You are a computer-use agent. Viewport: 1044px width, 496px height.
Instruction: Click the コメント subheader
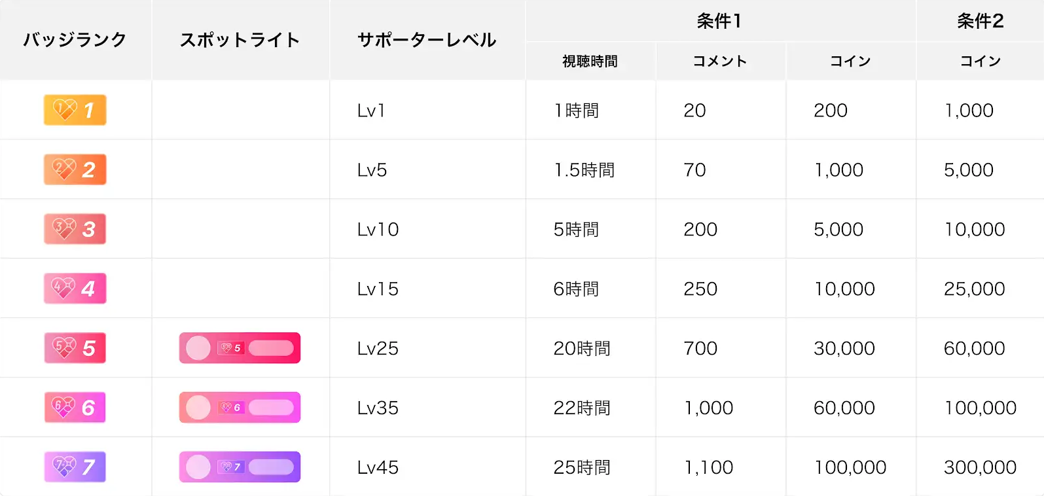coord(720,61)
